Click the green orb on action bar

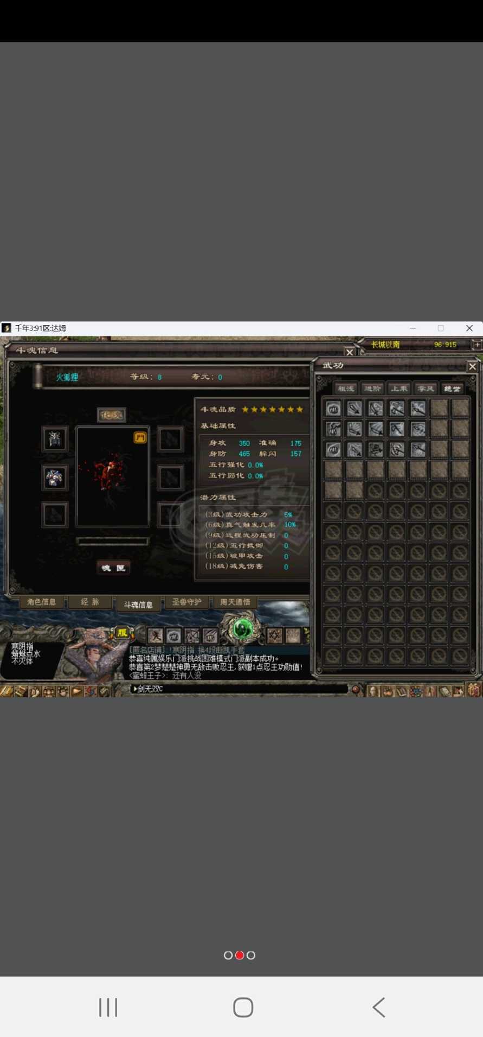pyautogui.click(x=243, y=629)
